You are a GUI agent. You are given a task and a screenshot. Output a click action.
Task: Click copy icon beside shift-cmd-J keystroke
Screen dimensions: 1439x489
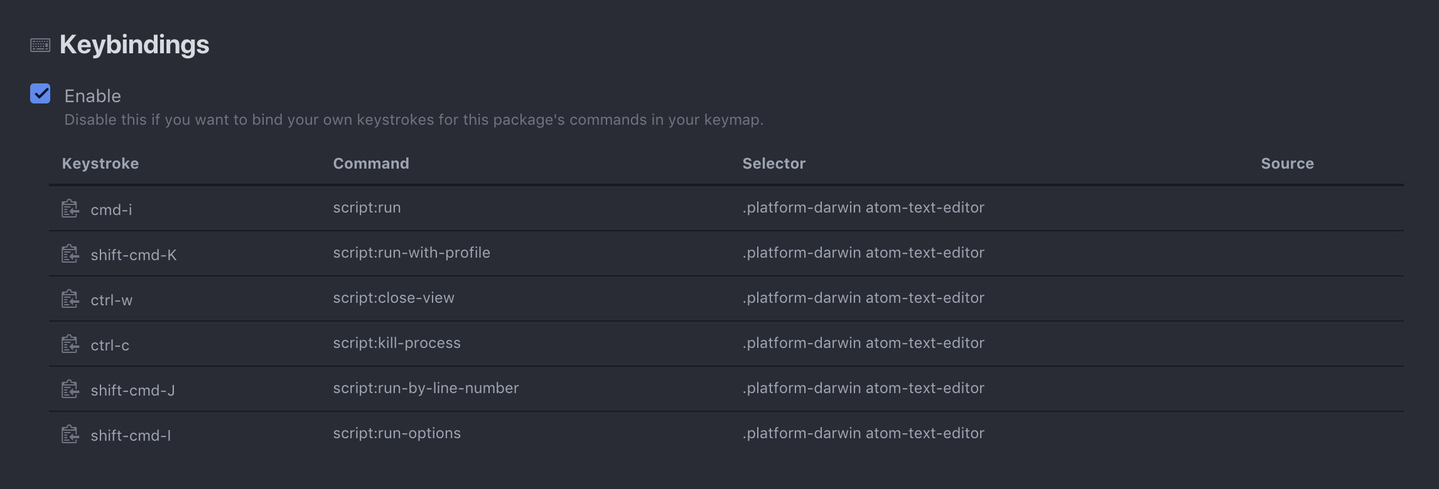tap(70, 389)
